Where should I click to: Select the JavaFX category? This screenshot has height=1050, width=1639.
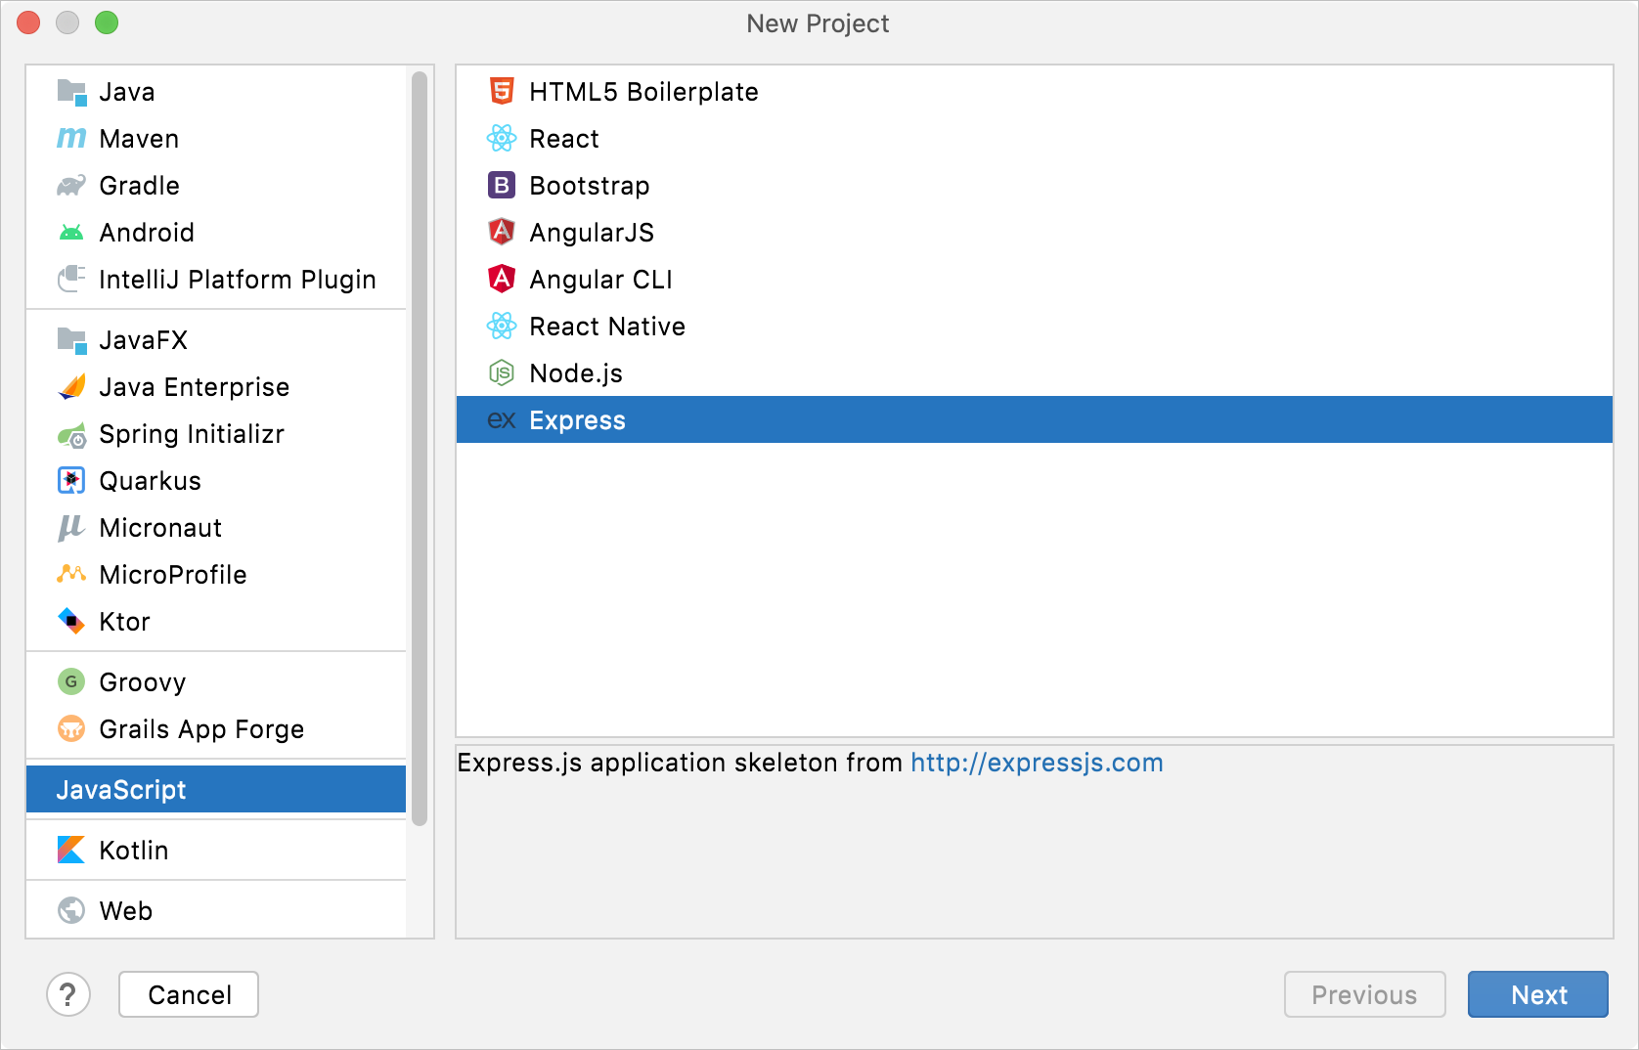click(216, 340)
